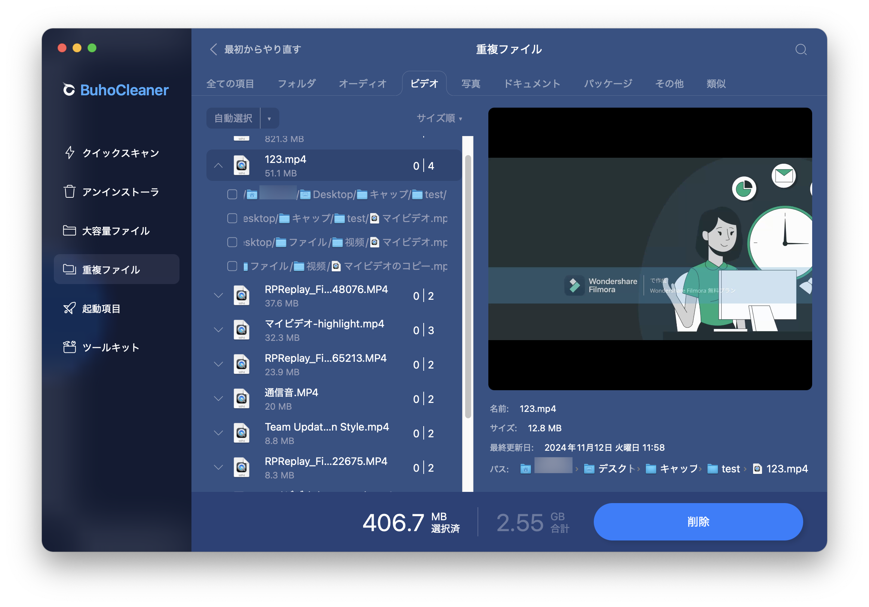Click the RPReplay_Fi...65213.MP4 file icon
Viewport: 869px width, 607px height.
coord(242,364)
